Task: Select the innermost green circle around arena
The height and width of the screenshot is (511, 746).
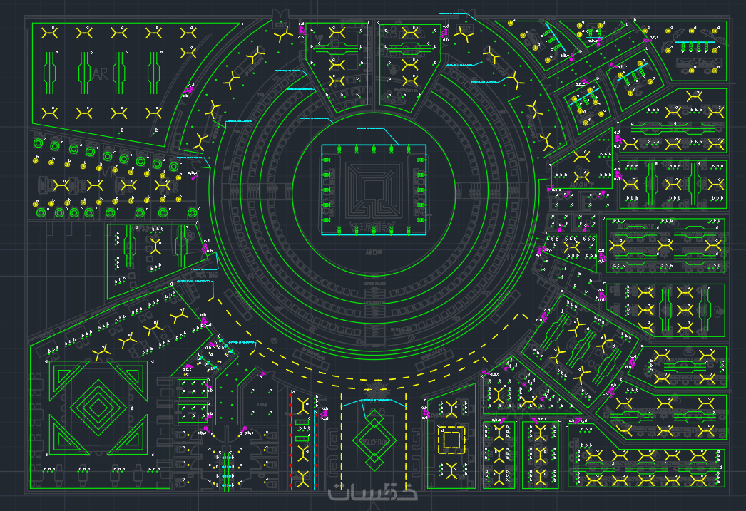Action: click(374, 195)
